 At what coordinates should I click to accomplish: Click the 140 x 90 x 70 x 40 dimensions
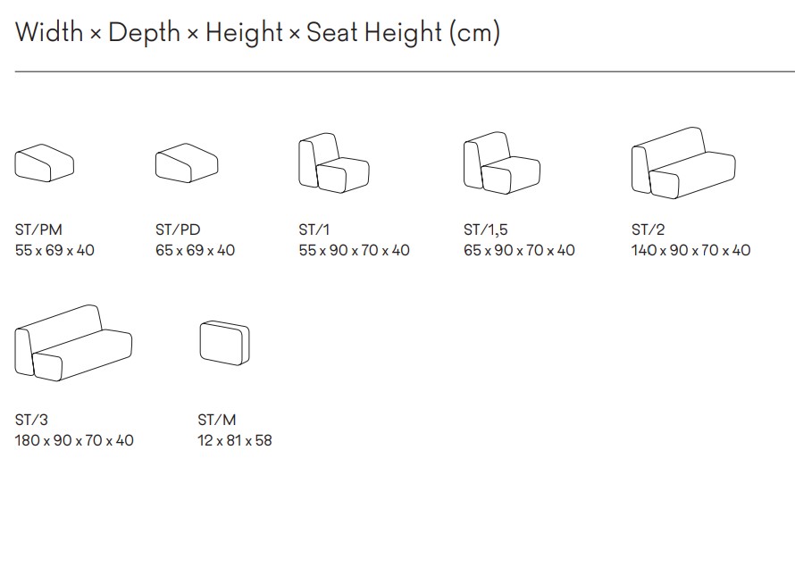[691, 250]
